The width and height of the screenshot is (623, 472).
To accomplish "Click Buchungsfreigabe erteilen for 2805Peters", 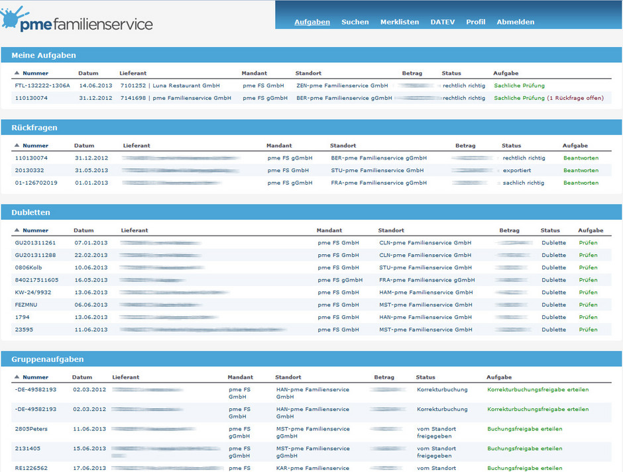I will [x=524, y=429].
